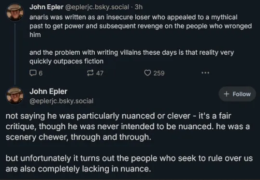Click the paragraph starting 'but unfortunately it turns out'

pos(129,164)
